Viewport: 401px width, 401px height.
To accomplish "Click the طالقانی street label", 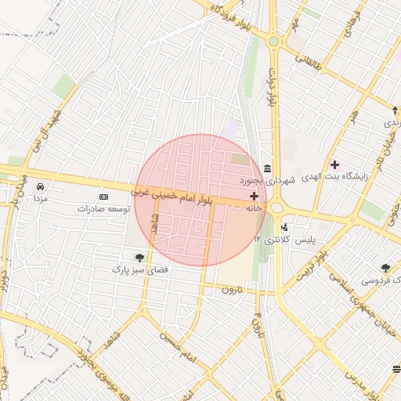I will coord(309,63).
